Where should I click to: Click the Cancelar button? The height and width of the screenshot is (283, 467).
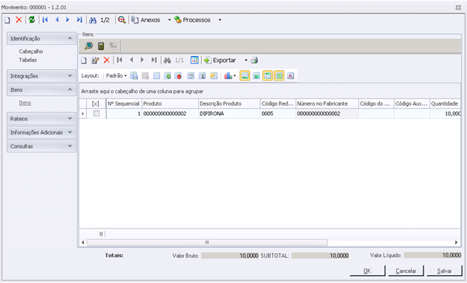[x=406, y=271]
